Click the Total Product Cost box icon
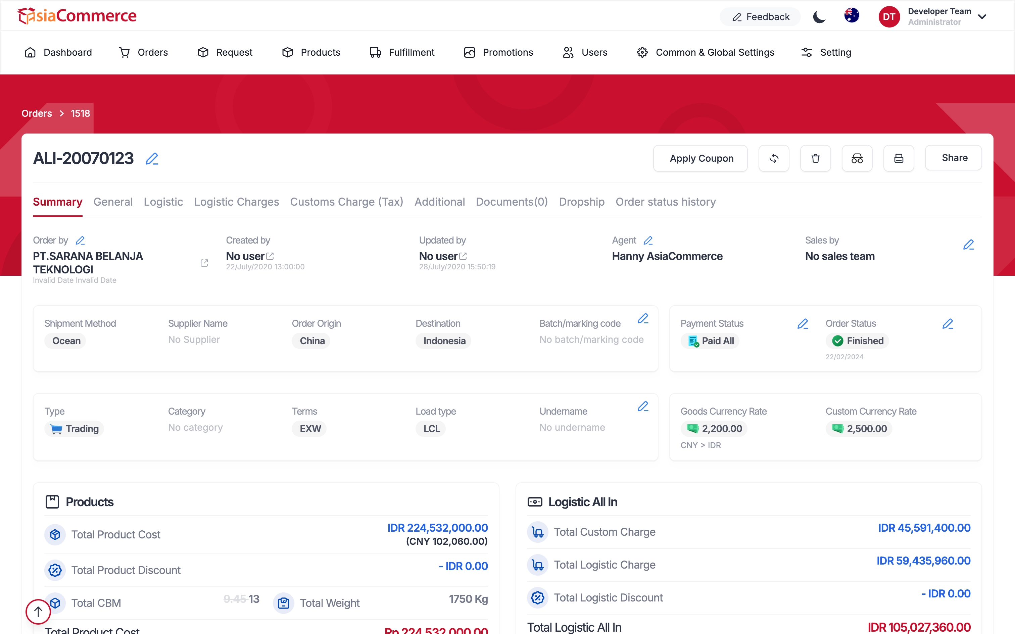 55,535
